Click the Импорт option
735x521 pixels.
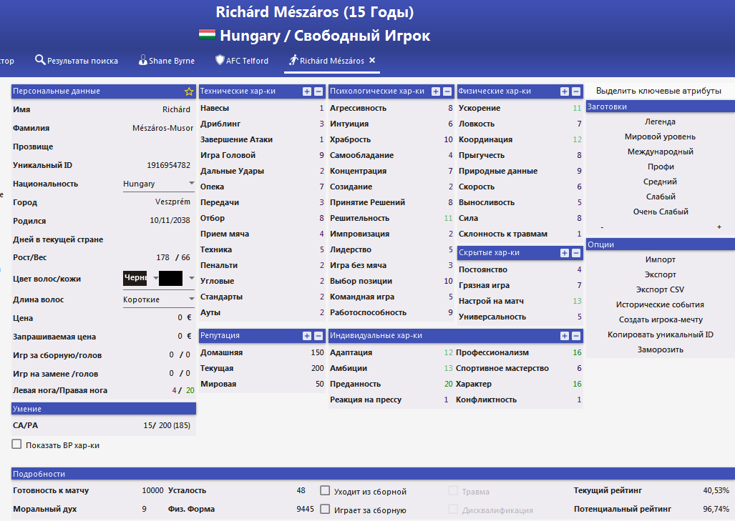point(660,260)
